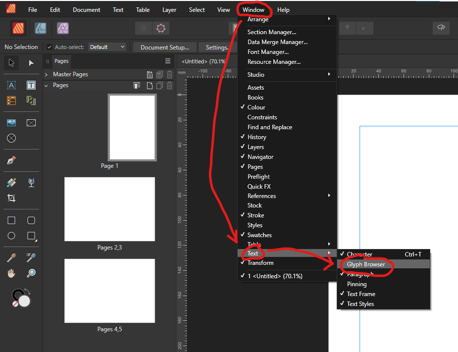
Task: Expand the Master Pages section
Action: click(46, 74)
